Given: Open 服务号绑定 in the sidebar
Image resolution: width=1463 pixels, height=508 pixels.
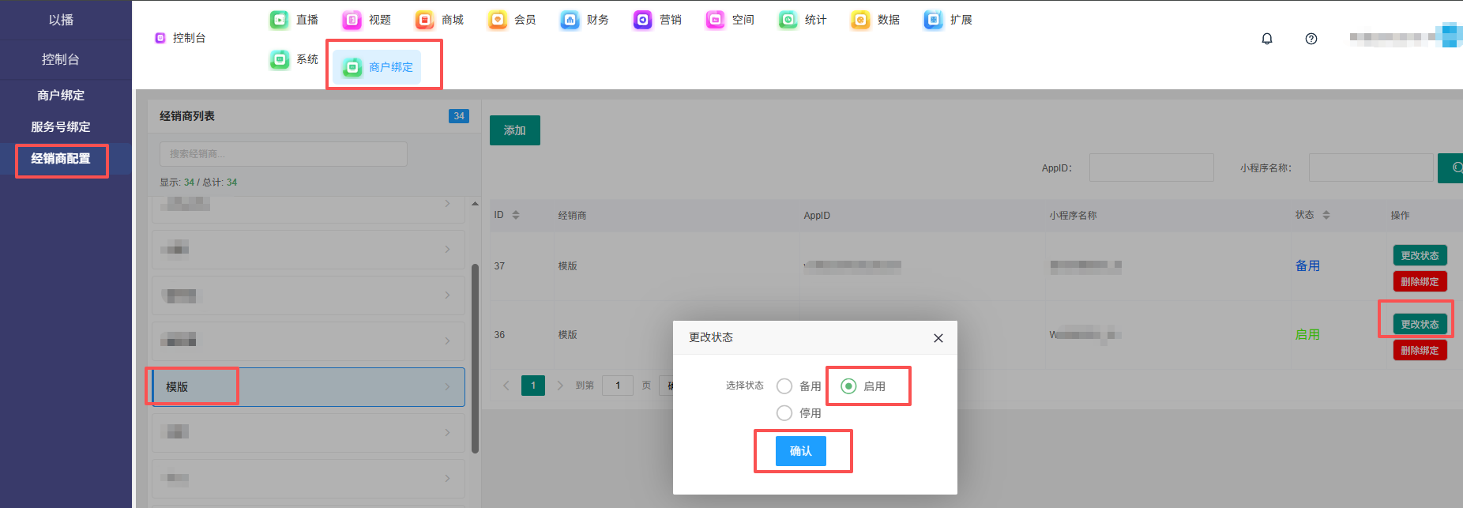Looking at the screenshot, I should tap(61, 127).
